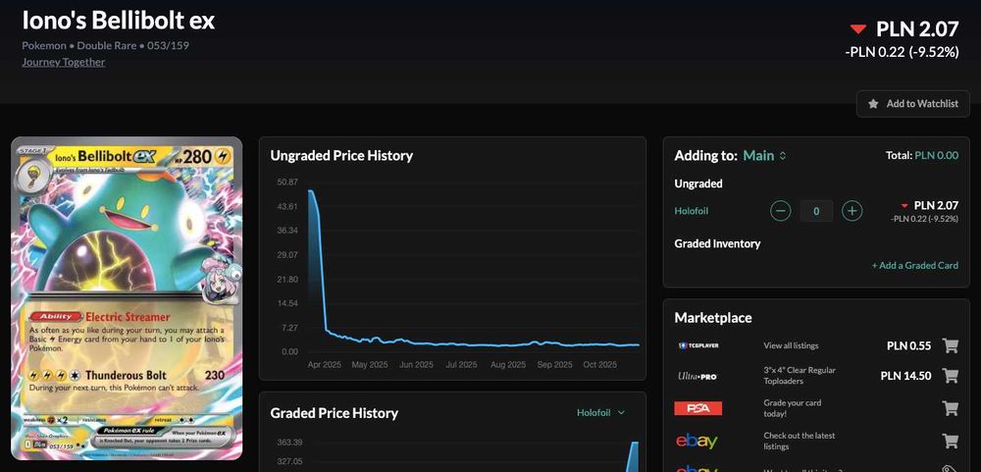The width and height of the screenshot is (981, 472).
Task: Expand the Holofoil graded price dropdown
Action: click(x=601, y=413)
